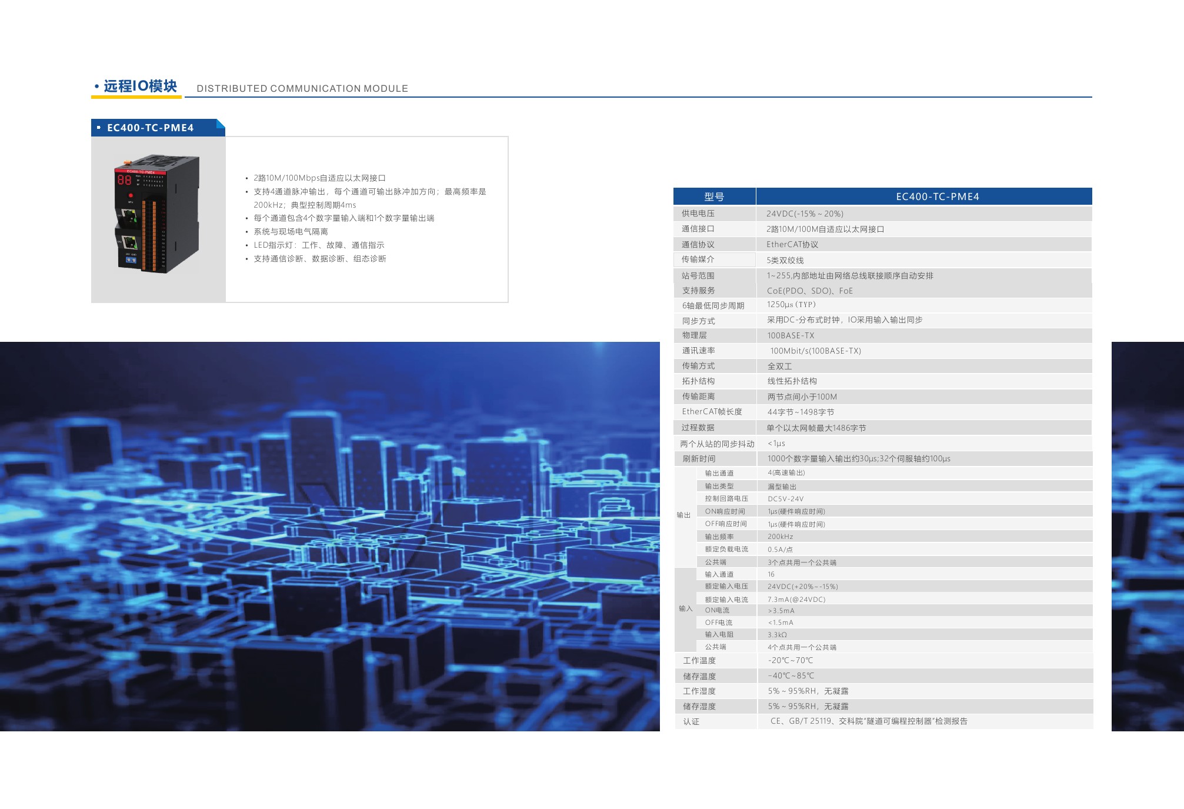The image size is (1184, 809).
Task: Click the 输入 group label cell
Action: coord(686,609)
